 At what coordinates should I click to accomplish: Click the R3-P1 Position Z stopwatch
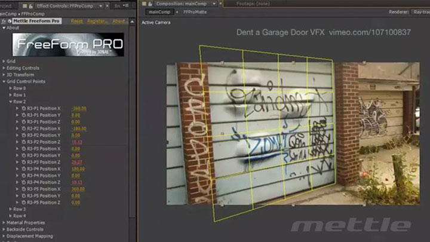click(23, 122)
